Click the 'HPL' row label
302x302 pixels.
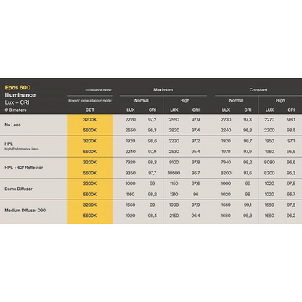pos(9,144)
